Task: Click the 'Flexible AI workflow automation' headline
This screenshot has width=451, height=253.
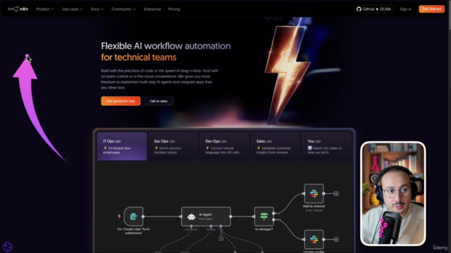Action: 166,46
